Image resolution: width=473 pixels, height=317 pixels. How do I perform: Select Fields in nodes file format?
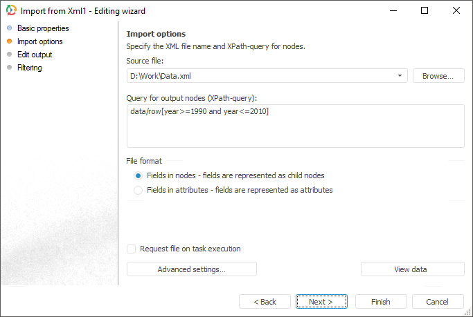pyautogui.click(x=139, y=175)
